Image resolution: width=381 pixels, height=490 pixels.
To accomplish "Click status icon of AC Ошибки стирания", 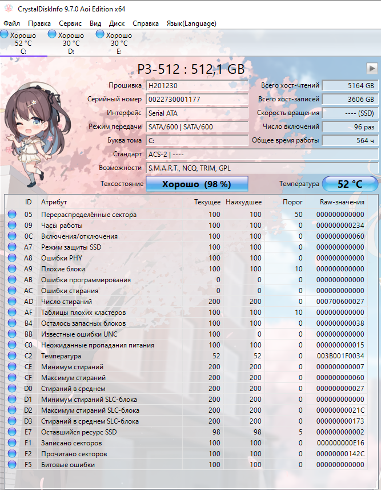I will pos(12,291).
